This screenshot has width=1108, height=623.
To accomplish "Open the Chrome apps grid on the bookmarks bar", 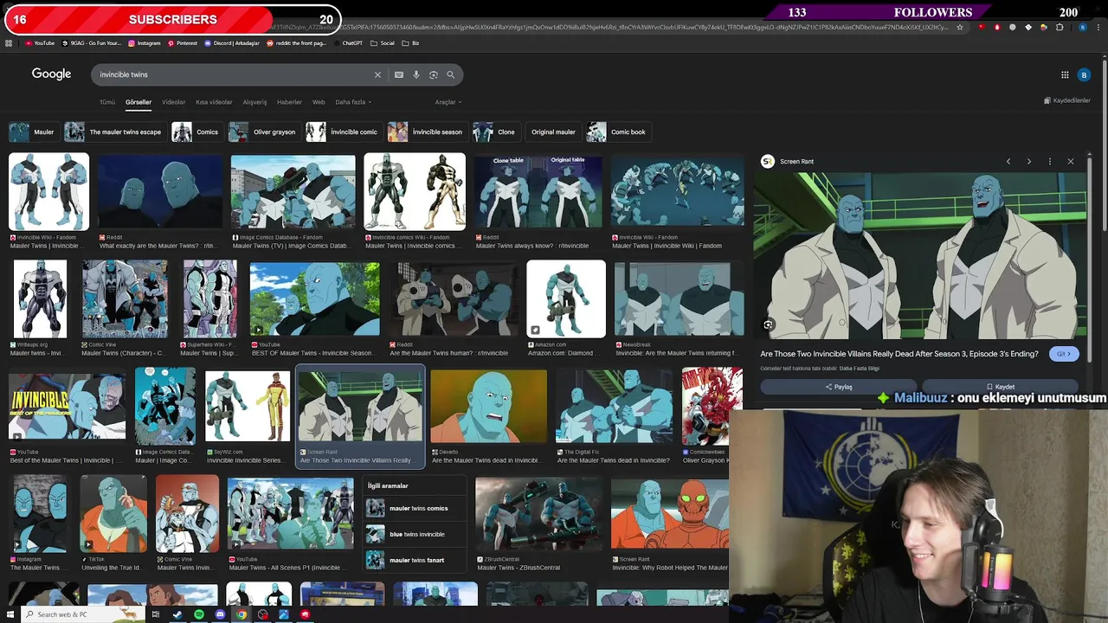I will pyautogui.click(x=9, y=43).
